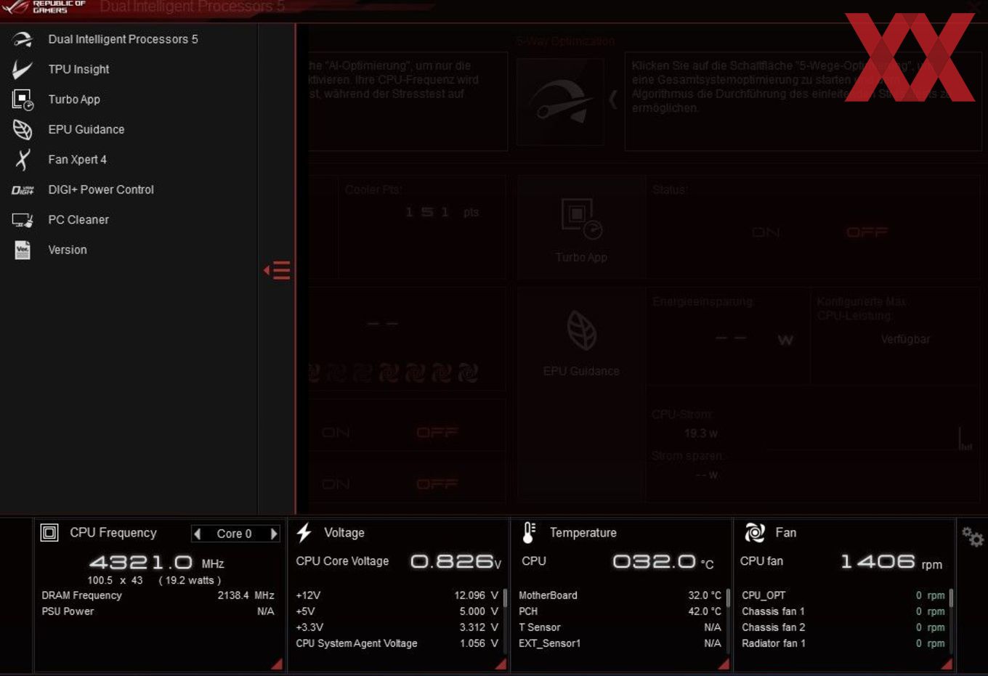The height and width of the screenshot is (676, 988).
Task: Click the MotherBoard temperature row
Action: coord(620,595)
